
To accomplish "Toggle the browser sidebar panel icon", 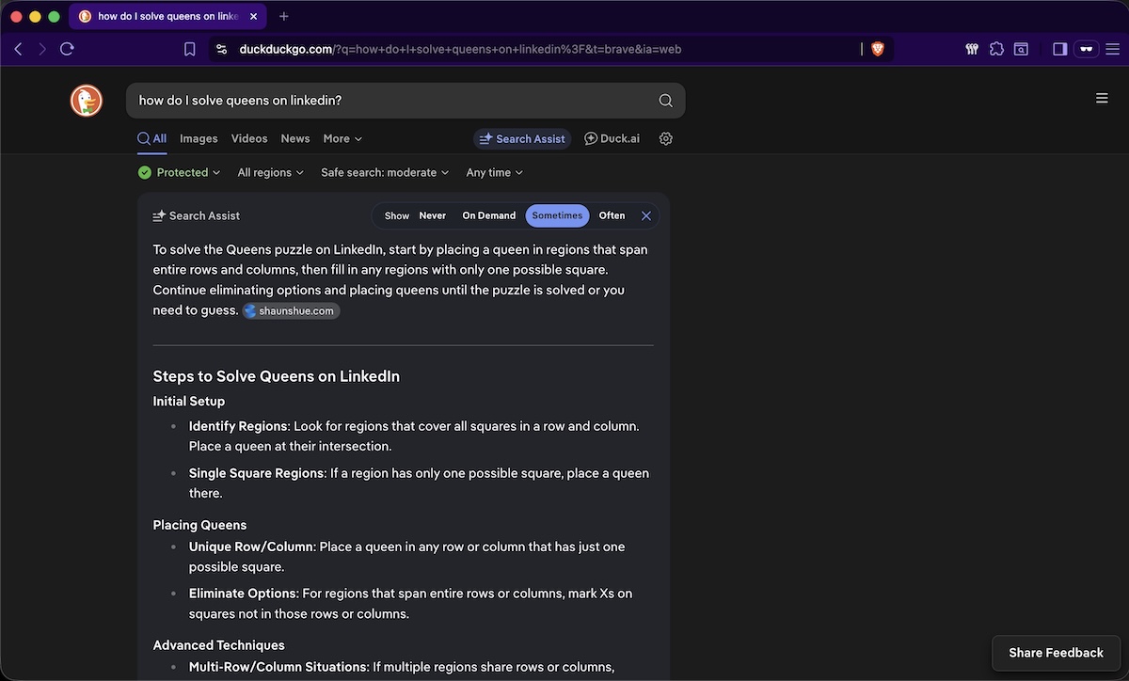I will [1058, 48].
